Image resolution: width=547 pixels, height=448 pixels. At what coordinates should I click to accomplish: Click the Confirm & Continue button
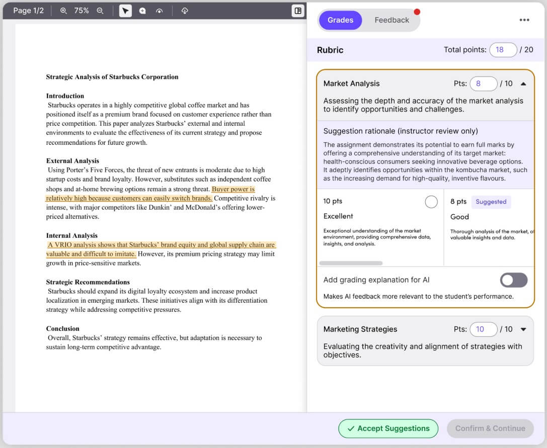click(490, 428)
